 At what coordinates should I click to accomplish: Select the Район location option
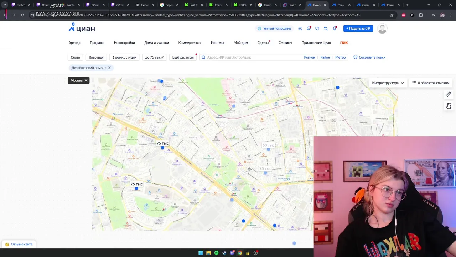pyautogui.click(x=325, y=57)
